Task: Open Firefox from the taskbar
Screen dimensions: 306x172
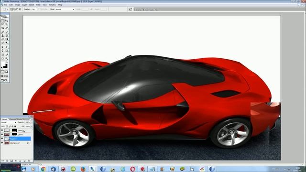Action: [x=83, y=169]
